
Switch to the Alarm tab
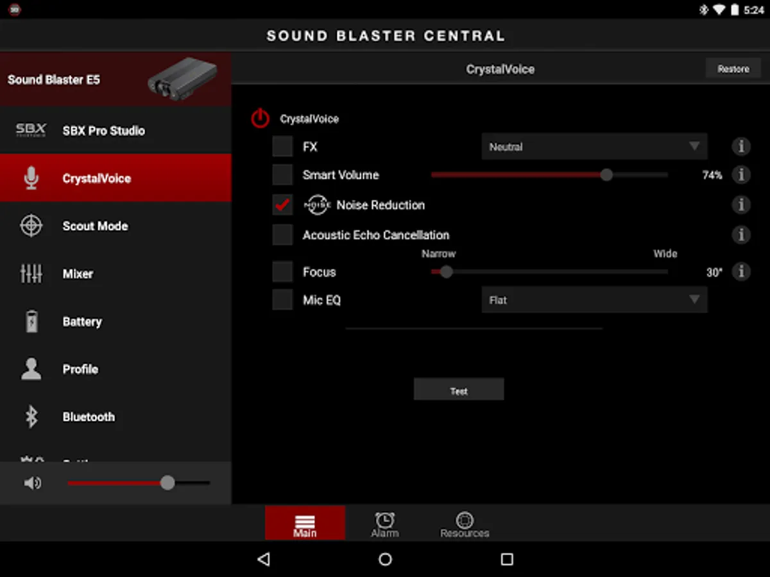coord(384,523)
